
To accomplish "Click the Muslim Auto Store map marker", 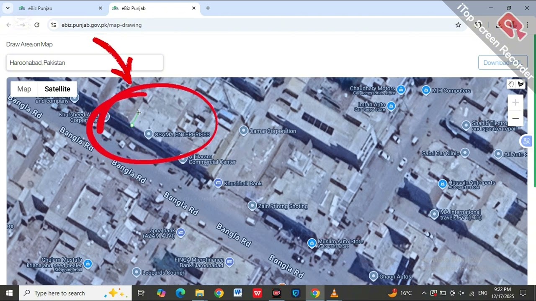I will pyautogui.click(x=312, y=243).
